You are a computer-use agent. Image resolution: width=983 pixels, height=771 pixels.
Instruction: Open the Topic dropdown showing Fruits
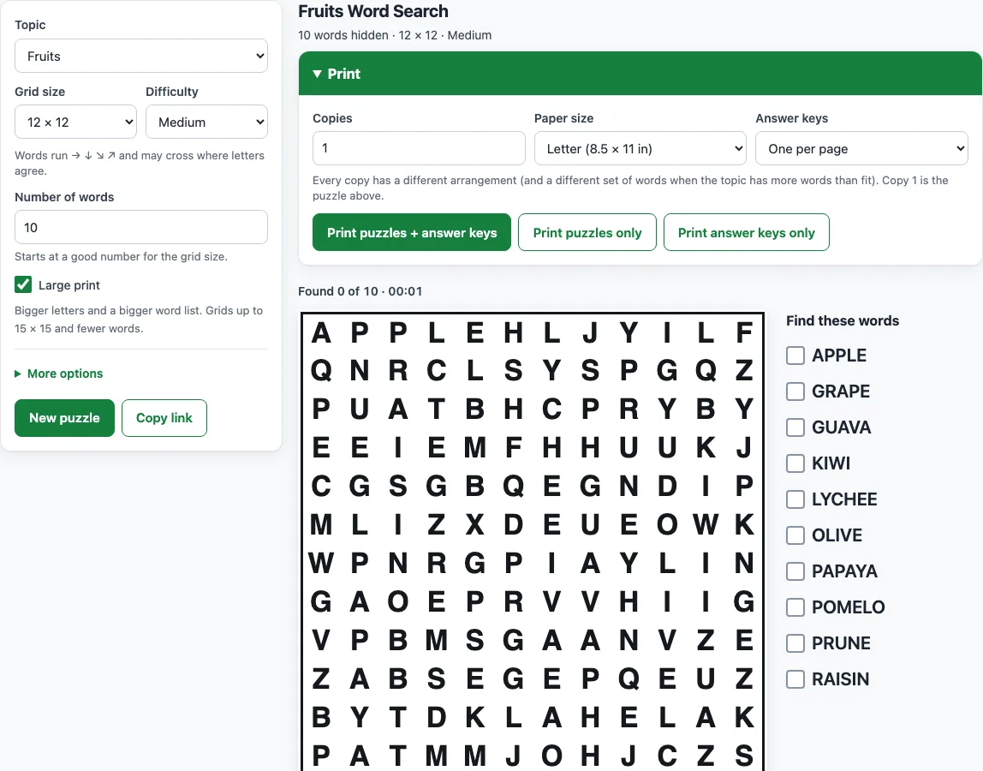click(x=141, y=56)
